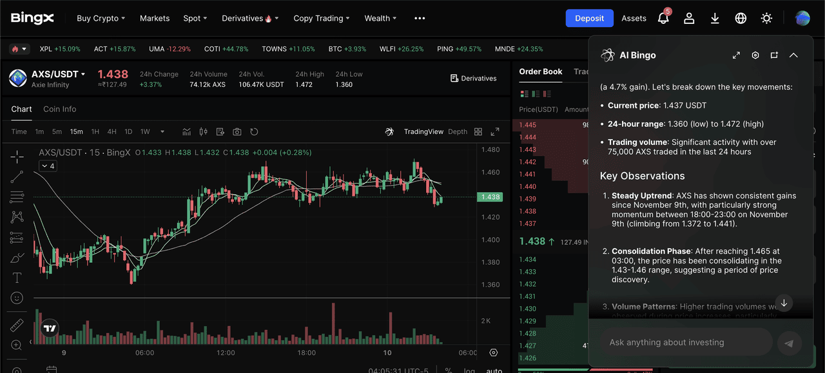This screenshot has width=825, height=373.
Task: Click the Ask anything about investing field
Action: click(686, 343)
